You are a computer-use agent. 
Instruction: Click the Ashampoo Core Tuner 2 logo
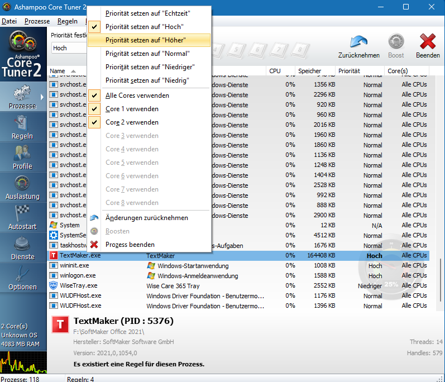[23, 54]
